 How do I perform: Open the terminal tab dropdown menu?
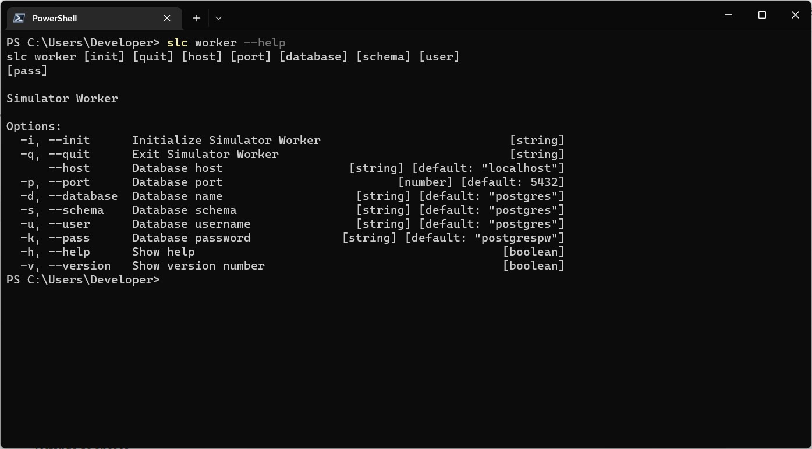point(218,18)
